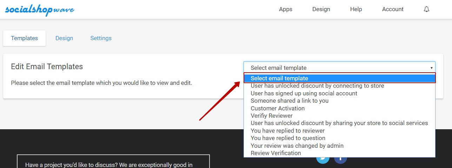
Task: Select 'User has unlocked discount by connecting to store'
Action: click(x=339, y=86)
